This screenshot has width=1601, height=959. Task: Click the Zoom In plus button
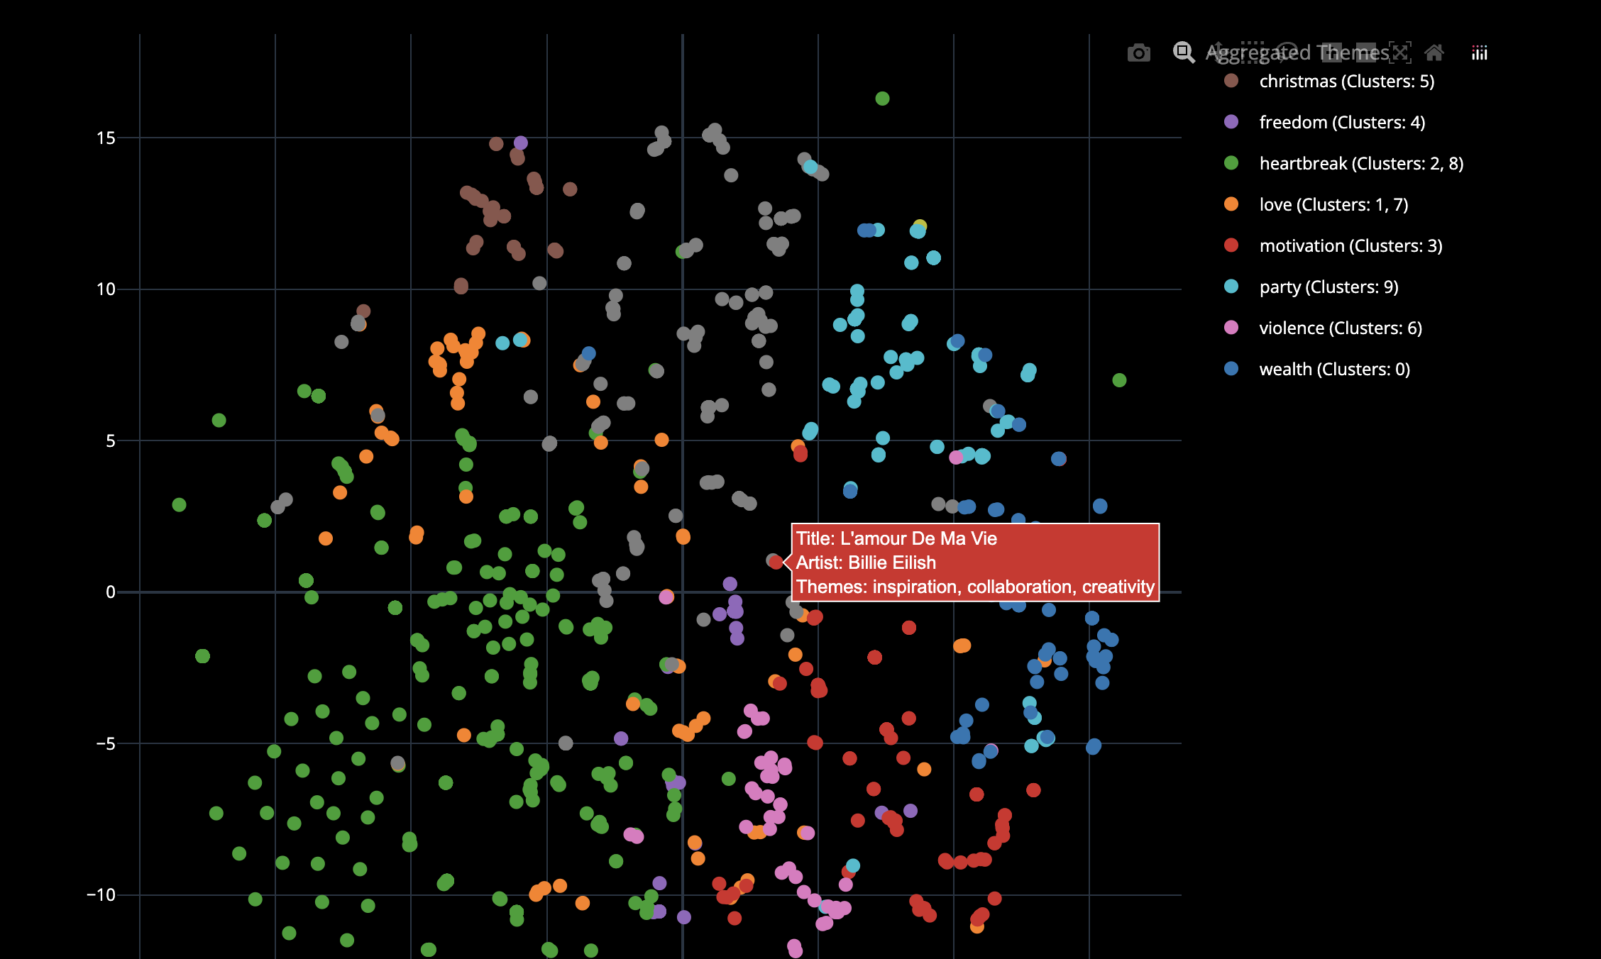(1331, 52)
